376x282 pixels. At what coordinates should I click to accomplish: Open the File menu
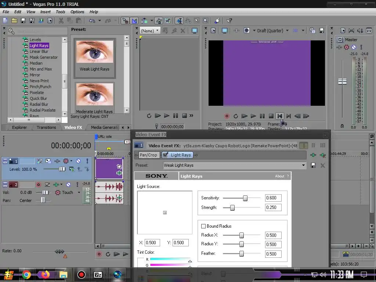(x=6, y=12)
